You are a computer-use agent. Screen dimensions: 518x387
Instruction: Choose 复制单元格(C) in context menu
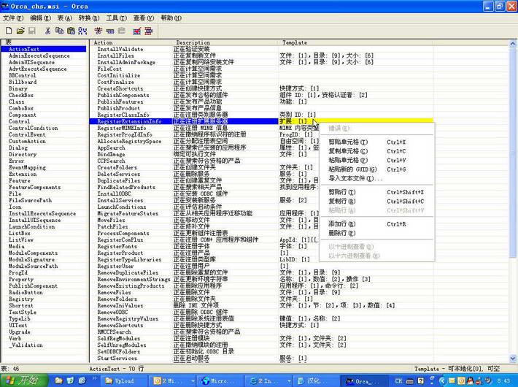[376, 151]
